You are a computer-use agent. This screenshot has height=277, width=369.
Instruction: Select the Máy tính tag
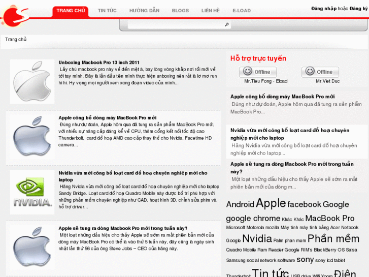(x=289, y=228)
